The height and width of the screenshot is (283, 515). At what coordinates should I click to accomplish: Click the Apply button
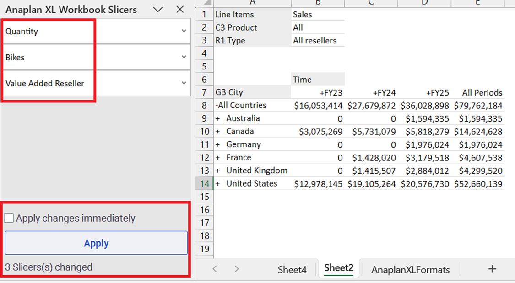pyautogui.click(x=96, y=243)
